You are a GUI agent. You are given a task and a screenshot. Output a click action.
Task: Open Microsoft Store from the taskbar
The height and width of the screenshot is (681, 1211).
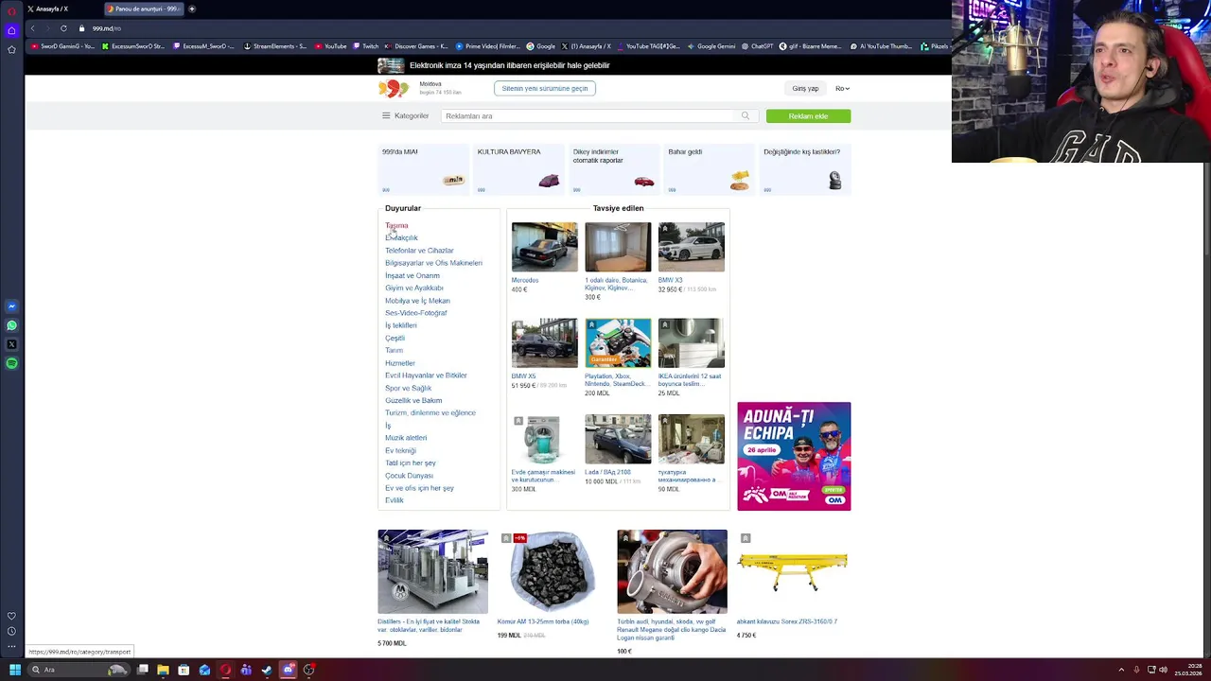point(184,670)
